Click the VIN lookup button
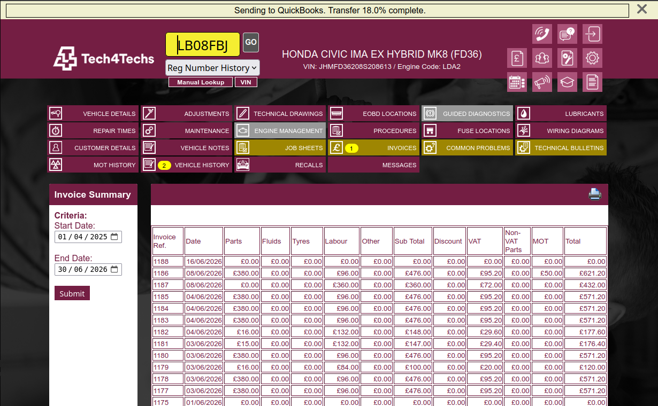The width and height of the screenshot is (658, 406). [x=246, y=82]
